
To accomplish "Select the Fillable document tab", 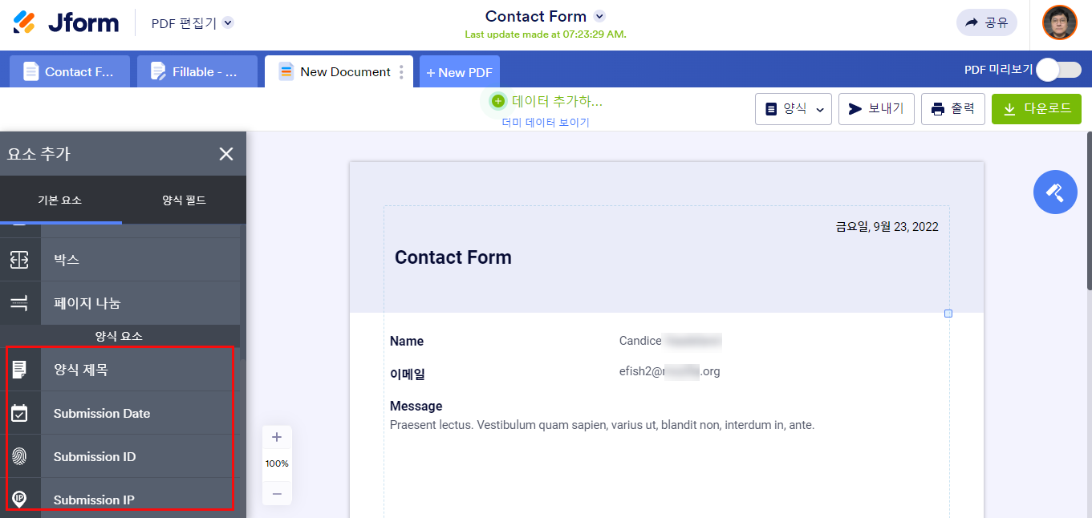I will point(197,71).
